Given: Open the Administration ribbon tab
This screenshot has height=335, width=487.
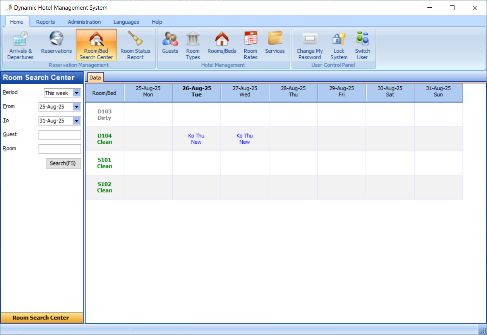Looking at the screenshot, I should (84, 22).
